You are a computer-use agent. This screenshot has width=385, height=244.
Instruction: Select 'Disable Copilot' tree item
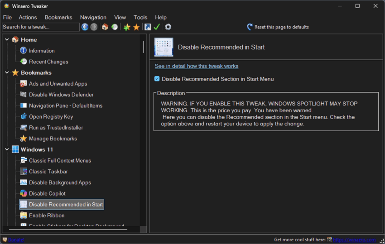coord(47,193)
